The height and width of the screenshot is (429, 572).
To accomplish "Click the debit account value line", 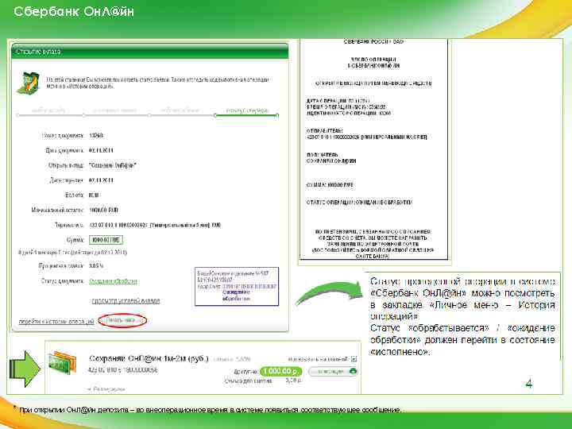I will coord(155,225).
